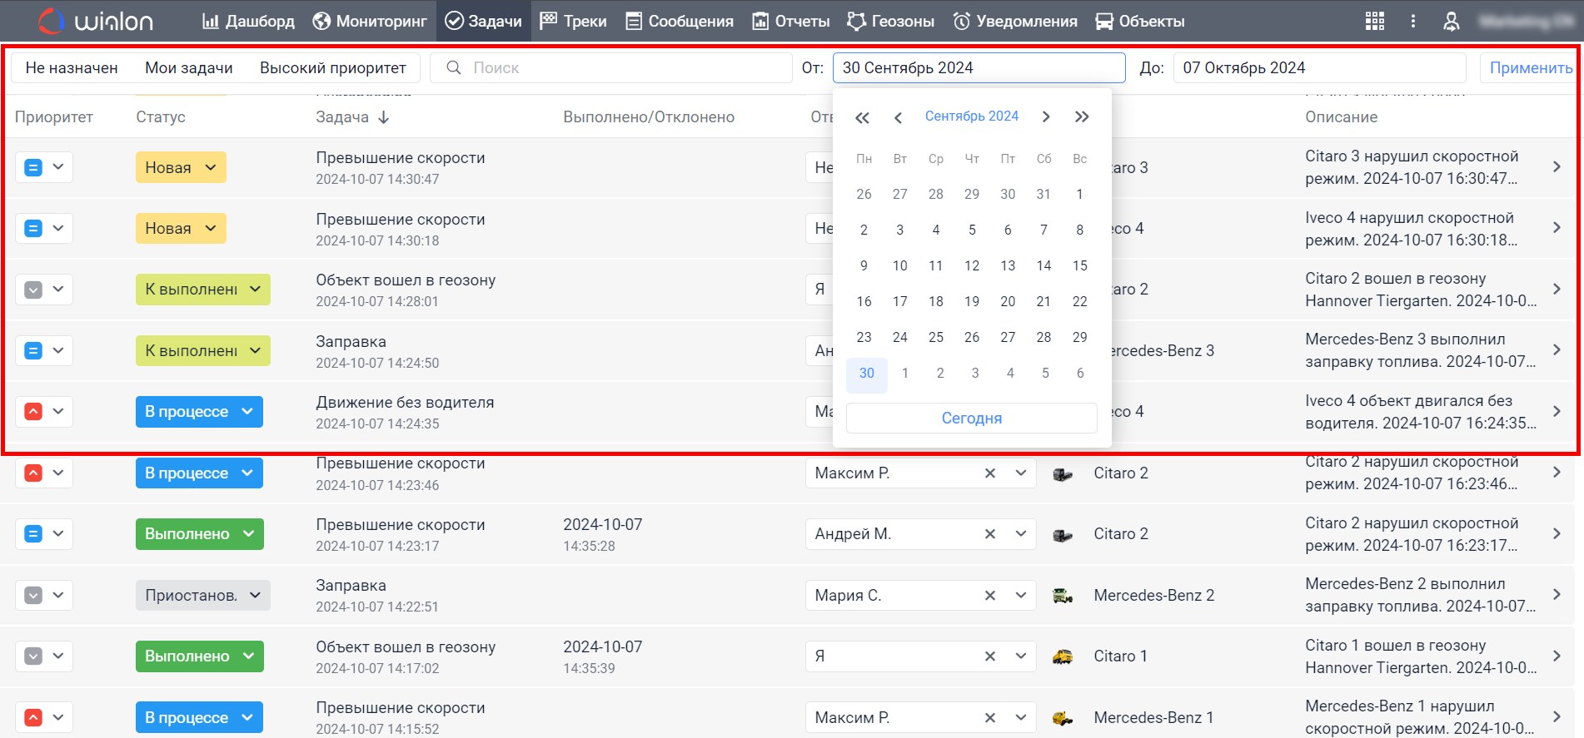Go to previous year in calendar

(x=862, y=117)
